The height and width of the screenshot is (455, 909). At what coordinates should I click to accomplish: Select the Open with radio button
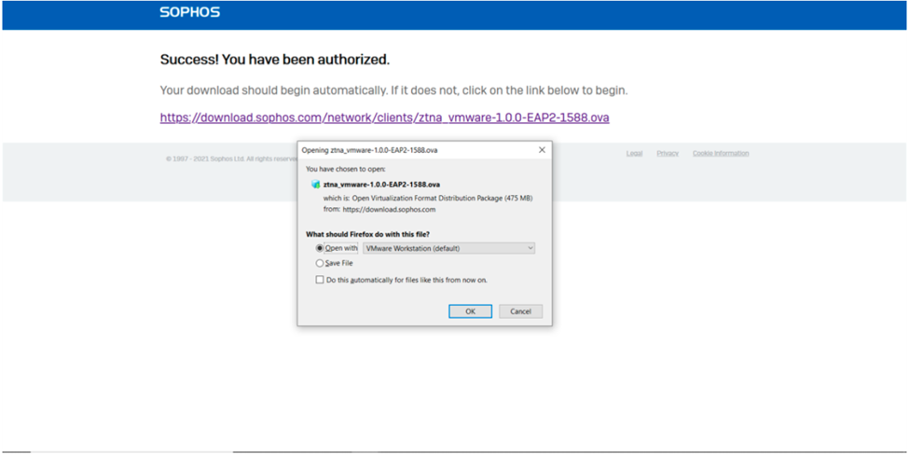(x=320, y=248)
